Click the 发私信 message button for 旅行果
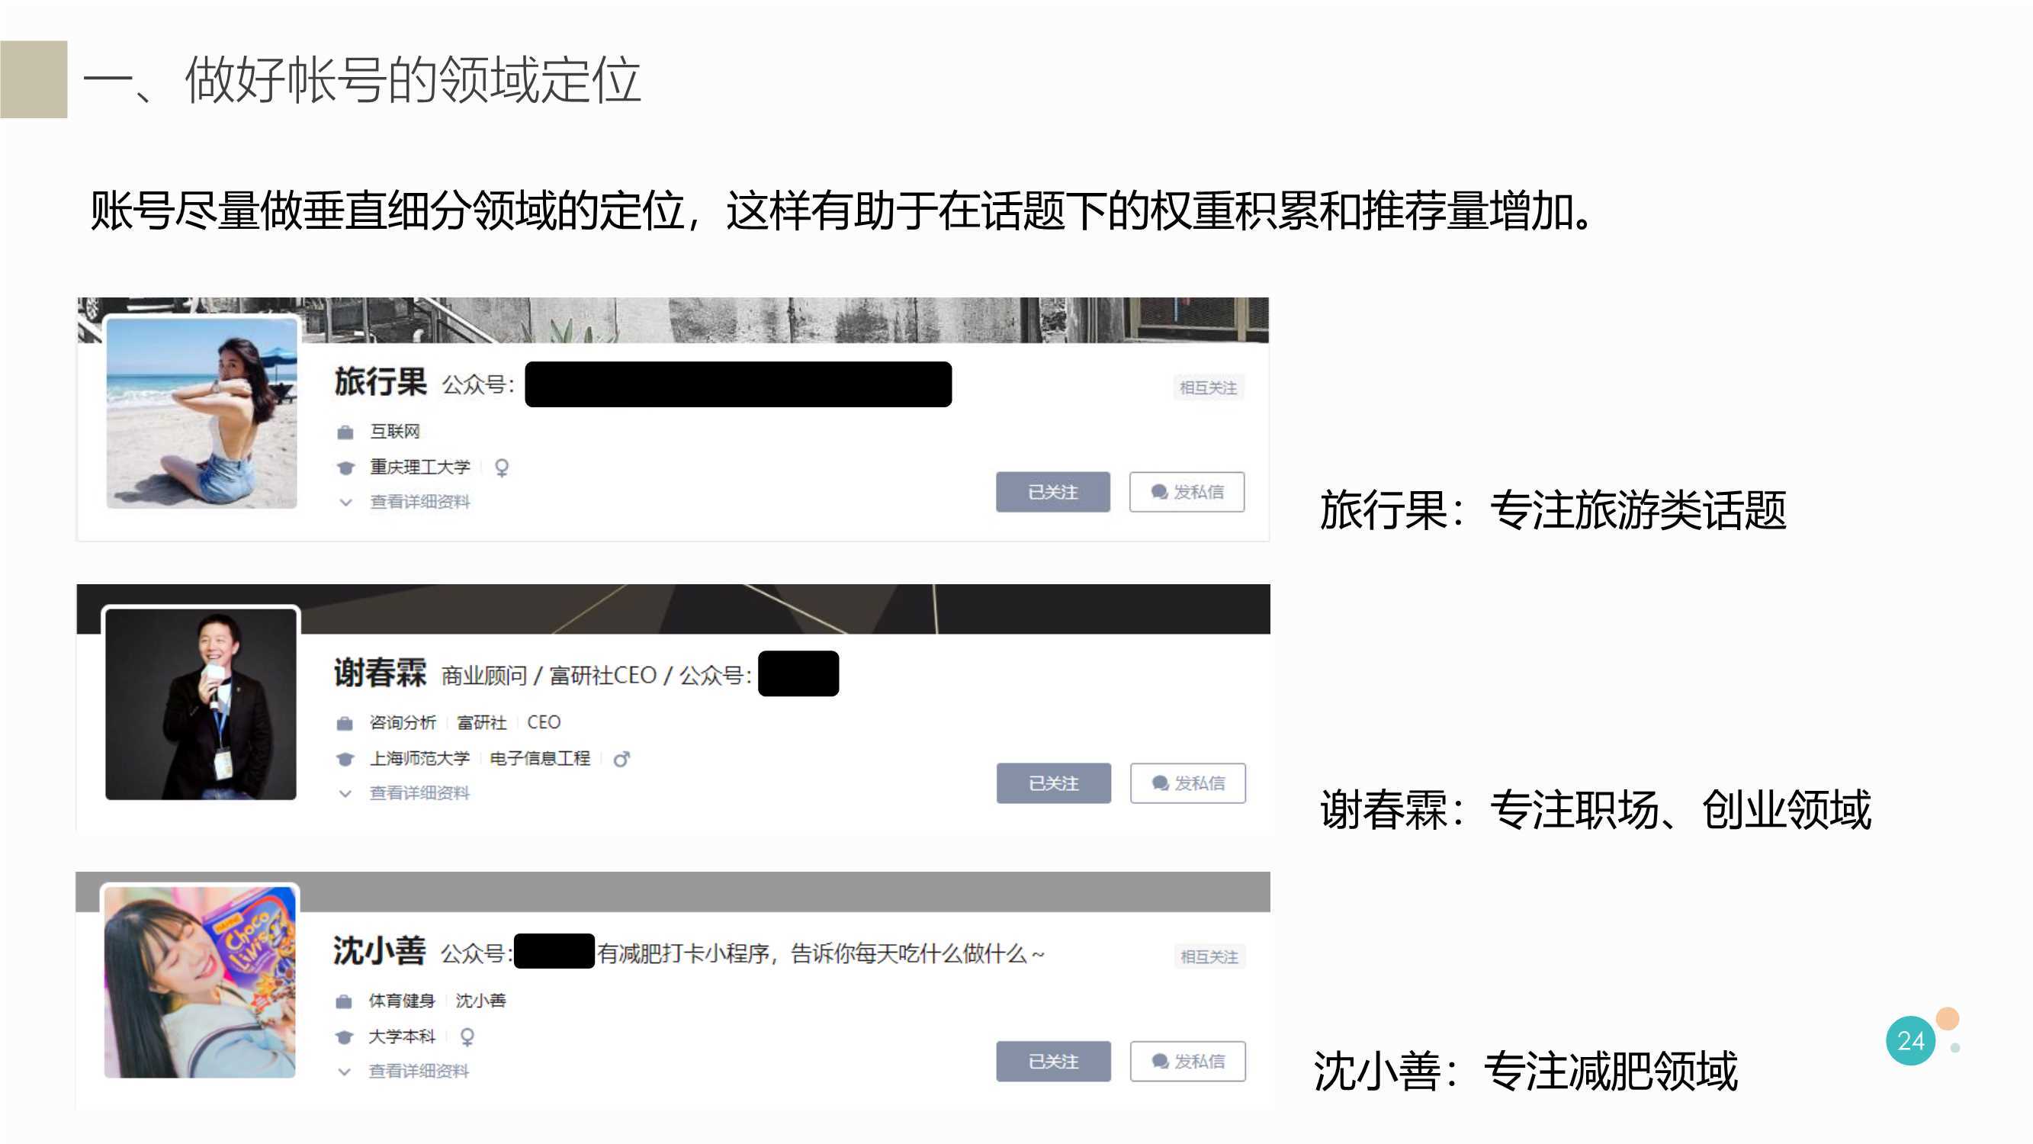 coord(1187,492)
